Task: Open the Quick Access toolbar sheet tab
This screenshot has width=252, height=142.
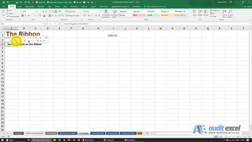Action: click(67, 133)
